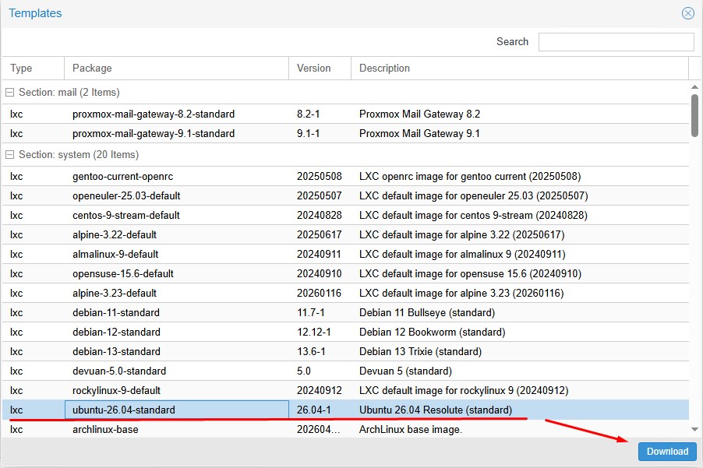Image resolution: width=703 pixels, height=468 pixels.
Task: Select ubuntu-26.04-standard package cell
Action: pos(177,410)
